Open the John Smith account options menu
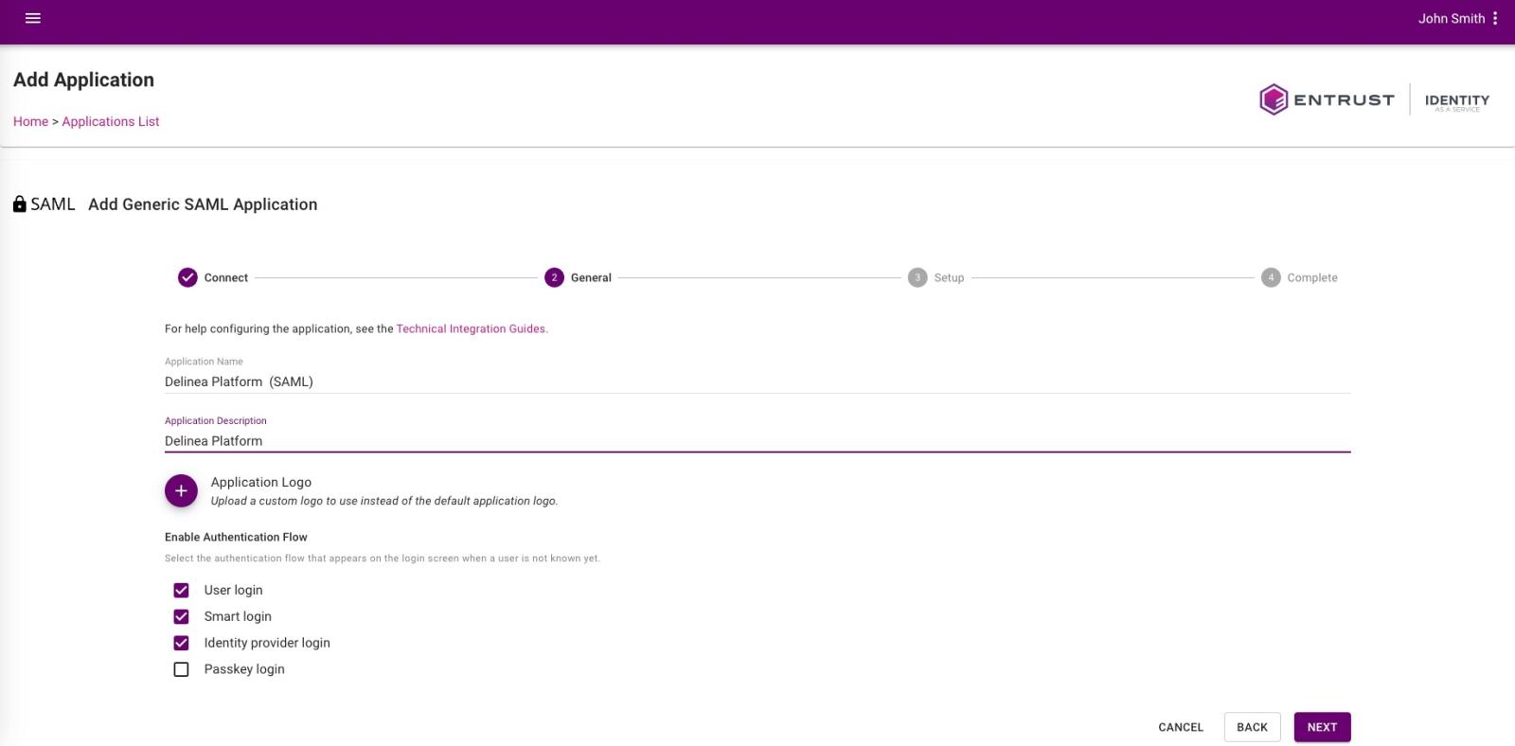Screen dimensions: 1515x746 tap(1495, 18)
